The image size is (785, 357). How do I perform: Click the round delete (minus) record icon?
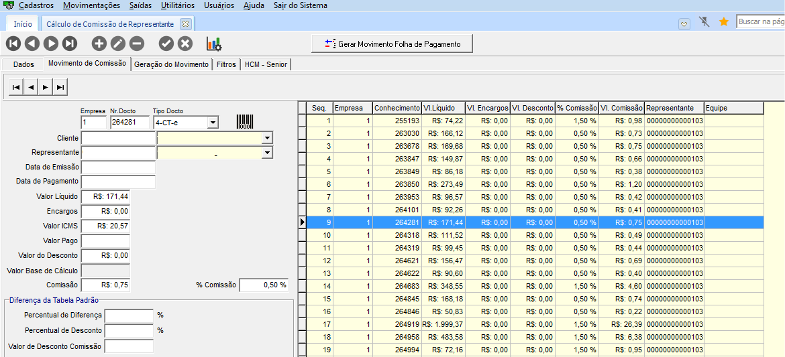(137, 44)
